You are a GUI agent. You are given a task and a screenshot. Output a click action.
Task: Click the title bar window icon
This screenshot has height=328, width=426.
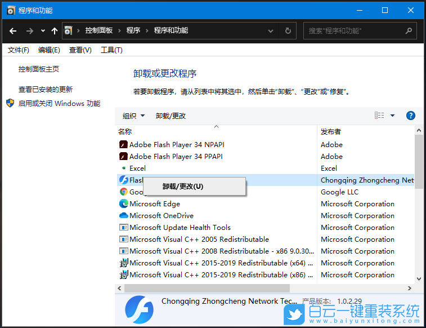coord(11,10)
